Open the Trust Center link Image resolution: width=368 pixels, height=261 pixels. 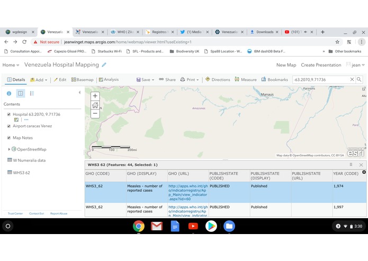tap(15, 213)
